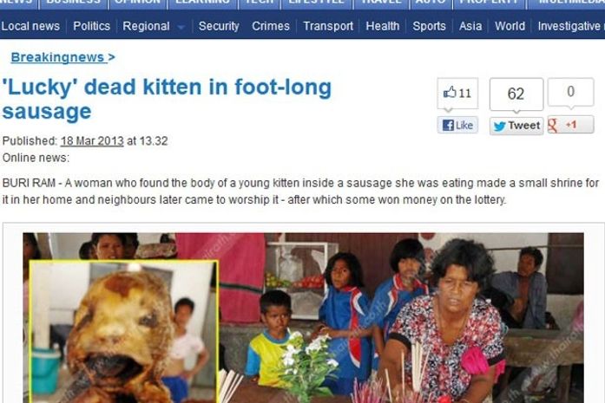Open the Local news section
The width and height of the screenshot is (605, 403).
[30, 26]
